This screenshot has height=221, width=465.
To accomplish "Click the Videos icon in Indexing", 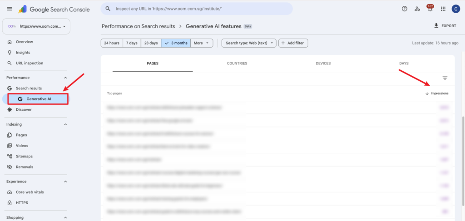I will (x=10, y=146).
